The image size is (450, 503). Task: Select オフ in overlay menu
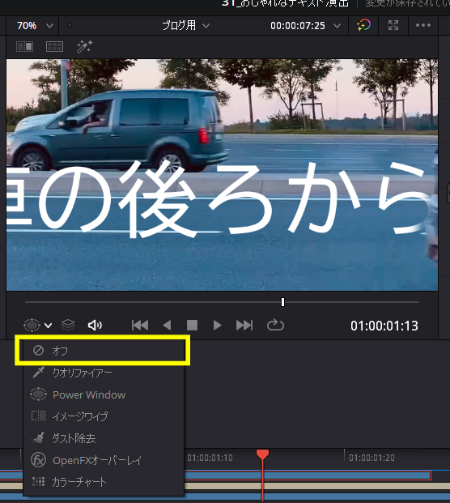[x=104, y=350]
